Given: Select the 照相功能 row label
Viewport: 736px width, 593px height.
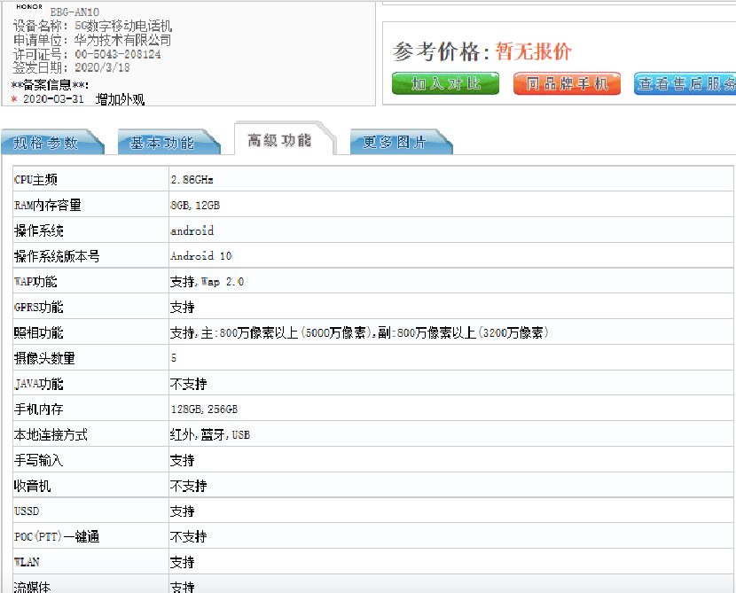Looking at the screenshot, I should (39, 333).
